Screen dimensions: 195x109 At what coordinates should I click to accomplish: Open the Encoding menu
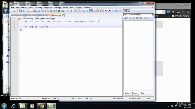click(38, 8)
